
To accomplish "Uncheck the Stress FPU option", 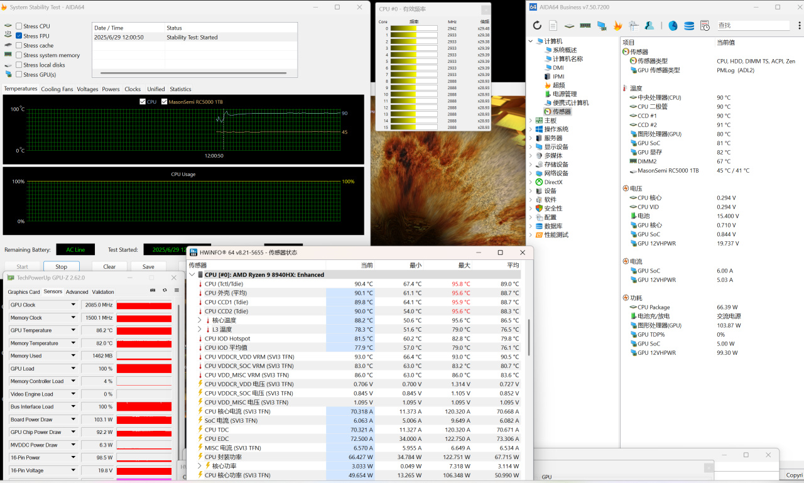I will pyautogui.click(x=19, y=36).
